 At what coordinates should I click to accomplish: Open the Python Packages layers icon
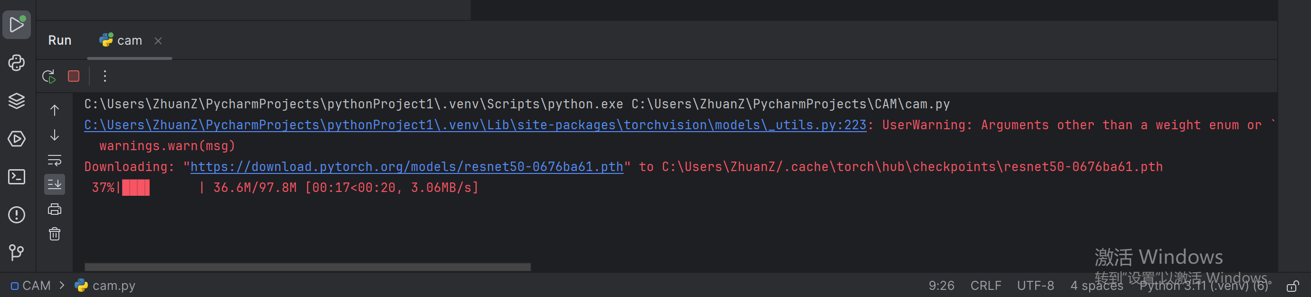(x=17, y=101)
